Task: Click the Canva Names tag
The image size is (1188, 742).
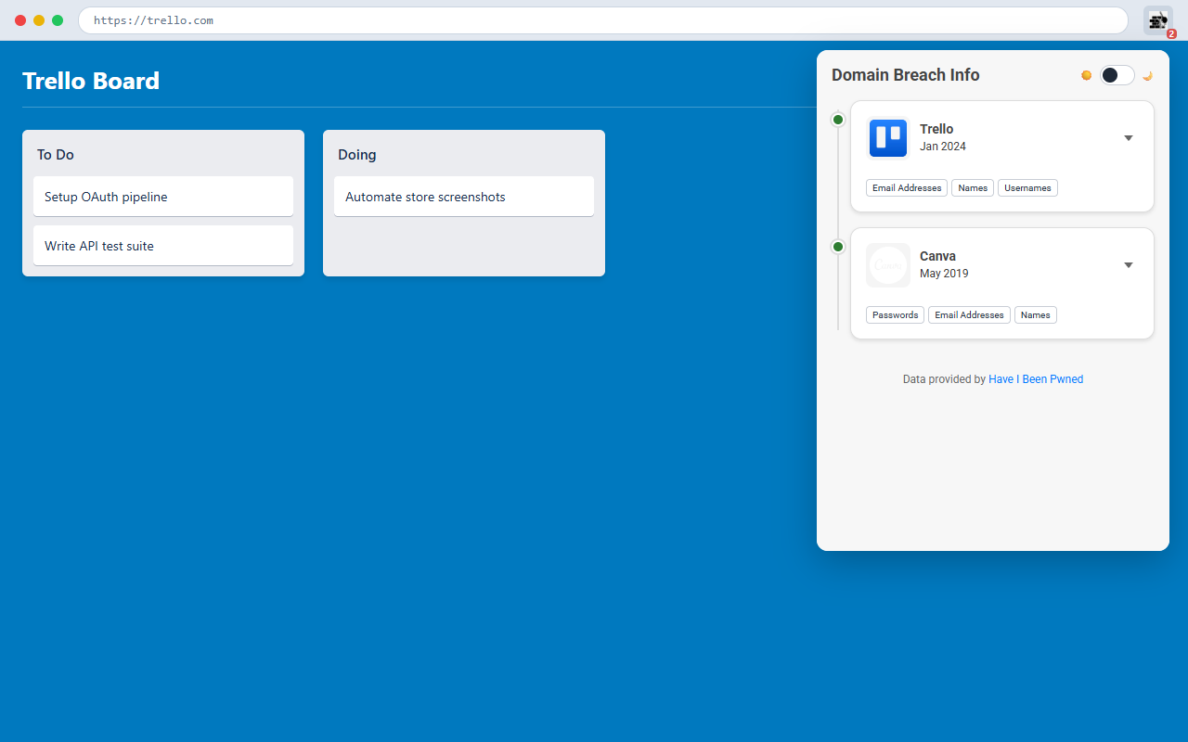Action: click(1036, 315)
